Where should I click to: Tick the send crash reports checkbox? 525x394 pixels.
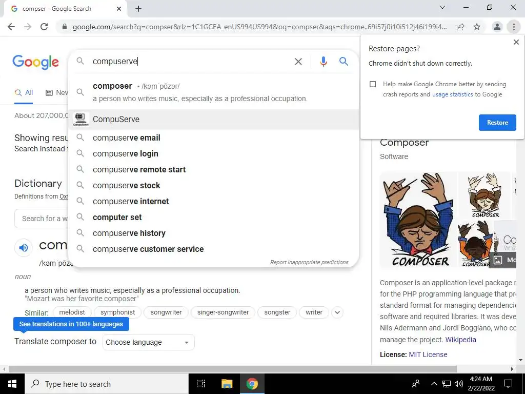(x=373, y=84)
